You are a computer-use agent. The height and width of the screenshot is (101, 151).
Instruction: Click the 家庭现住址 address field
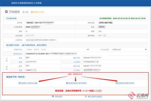click(86, 54)
